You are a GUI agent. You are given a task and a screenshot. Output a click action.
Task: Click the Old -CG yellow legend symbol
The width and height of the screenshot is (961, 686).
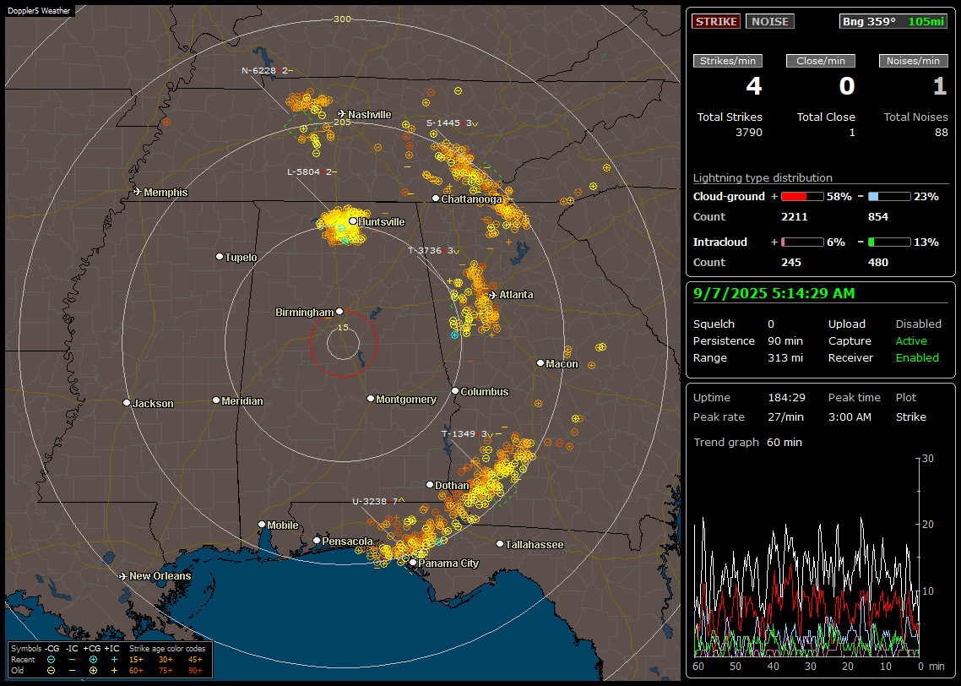coord(51,671)
